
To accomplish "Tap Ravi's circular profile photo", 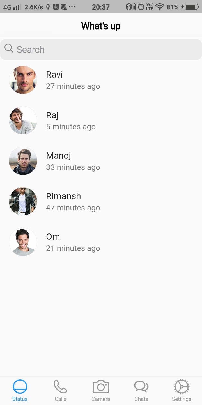I will tap(23, 80).
